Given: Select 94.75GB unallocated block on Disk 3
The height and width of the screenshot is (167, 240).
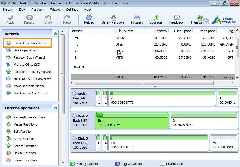Looking at the screenshot, I should tap(224, 143).
